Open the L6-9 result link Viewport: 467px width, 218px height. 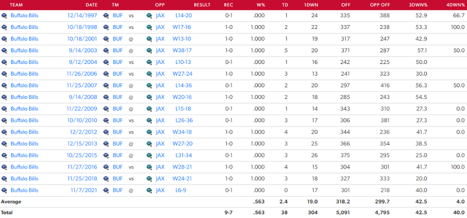pyautogui.click(x=181, y=190)
